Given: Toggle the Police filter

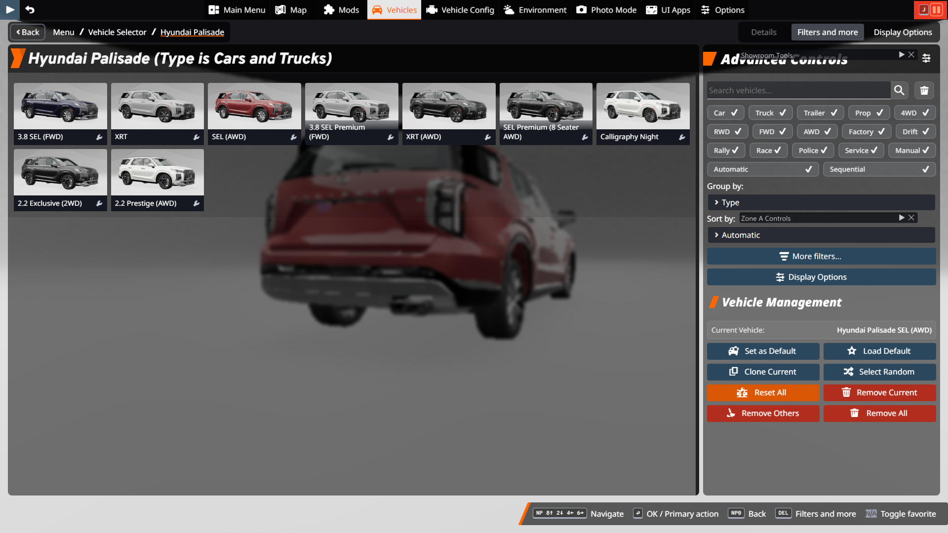Looking at the screenshot, I should (x=813, y=151).
